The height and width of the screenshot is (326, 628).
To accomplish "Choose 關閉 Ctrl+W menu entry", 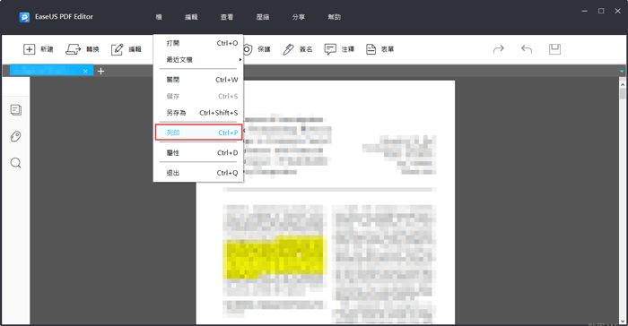I will [198, 80].
